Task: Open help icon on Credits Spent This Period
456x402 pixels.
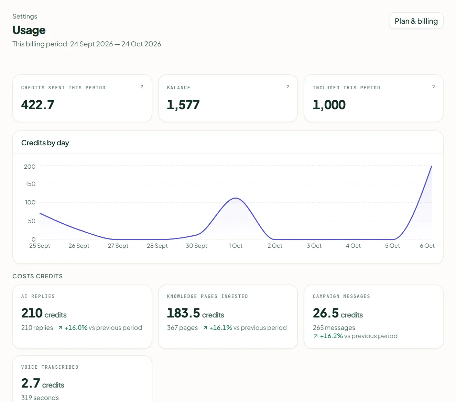Action: click(142, 87)
